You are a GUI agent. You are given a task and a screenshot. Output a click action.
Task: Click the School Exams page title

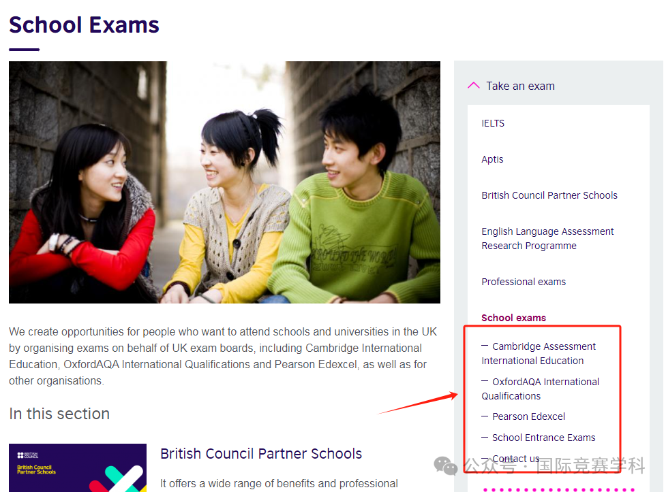pos(84,25)
